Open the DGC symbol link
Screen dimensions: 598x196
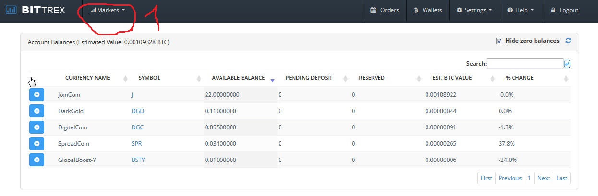(x=137, y=127)
